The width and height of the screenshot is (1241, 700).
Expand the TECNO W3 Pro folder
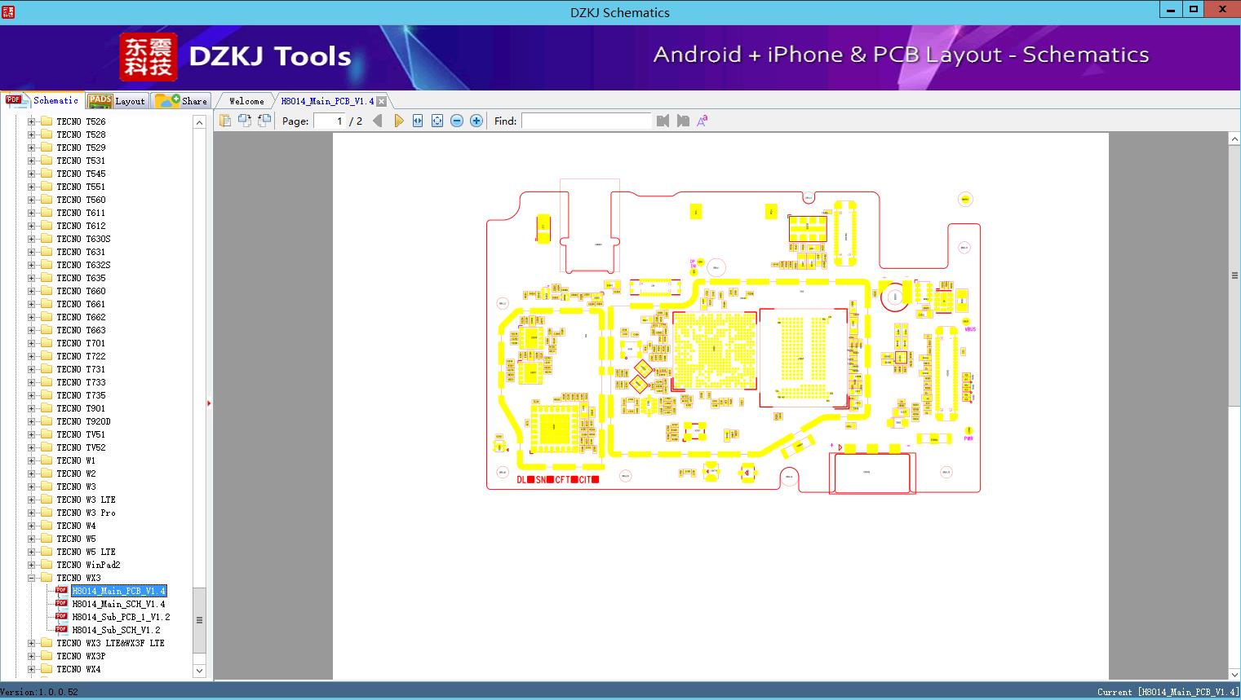click(31, 513)
